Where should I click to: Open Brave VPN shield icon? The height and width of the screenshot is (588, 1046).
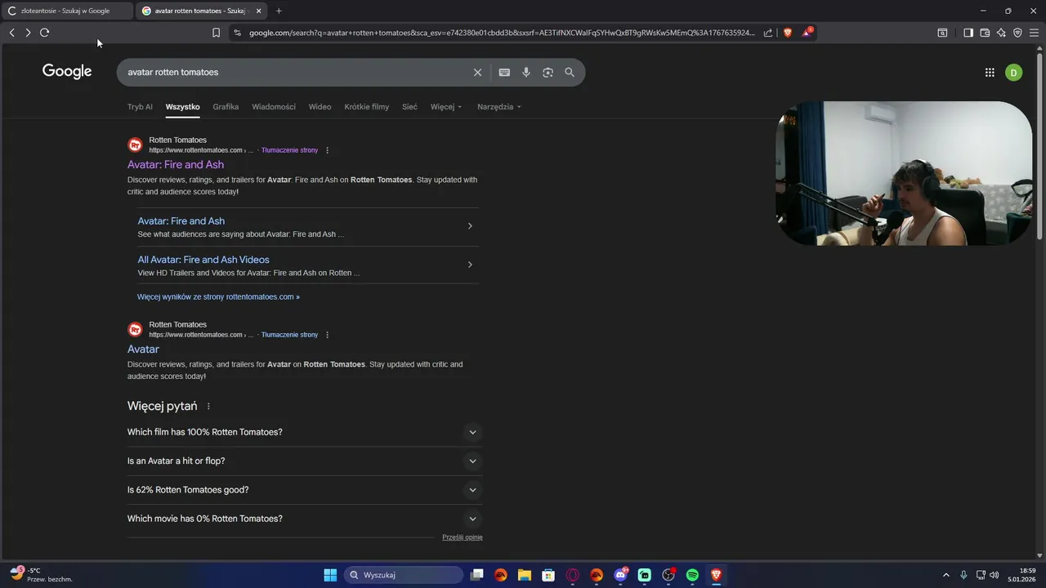(x=1017, y=33)
